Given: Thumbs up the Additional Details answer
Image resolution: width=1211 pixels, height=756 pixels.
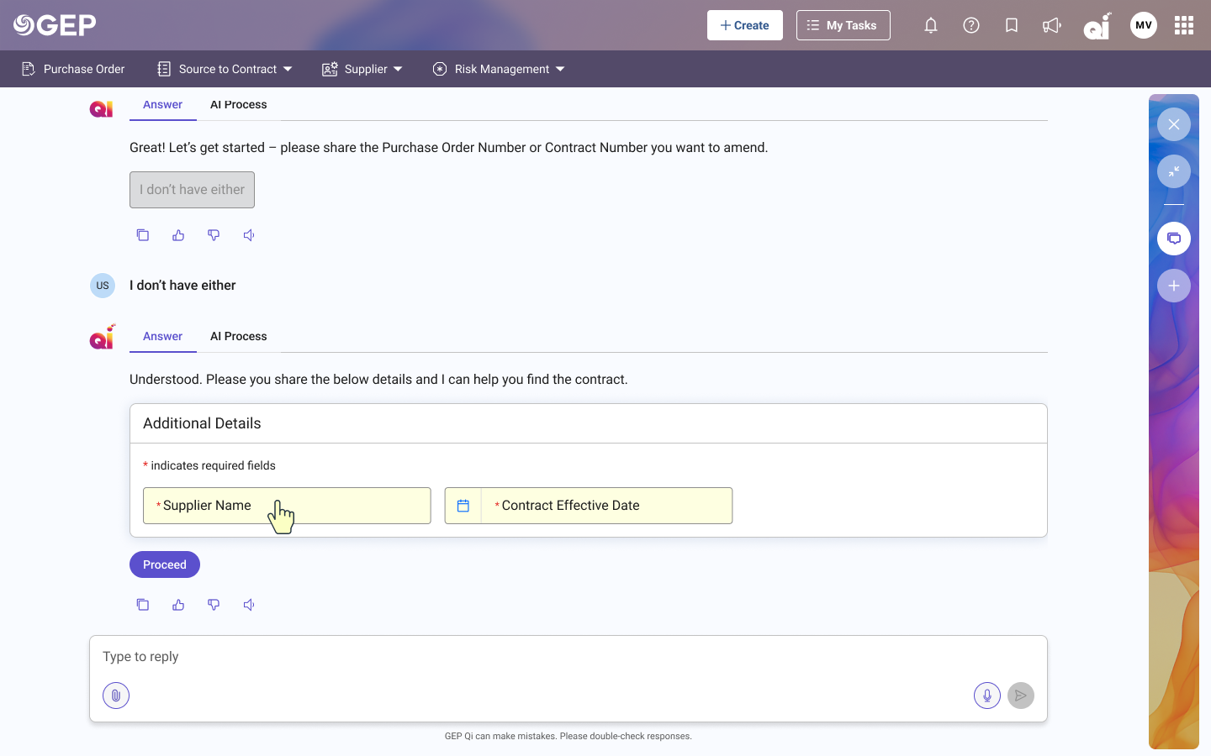Looking at the screenshot, I should pyautogui.click(x=178, y=605).
